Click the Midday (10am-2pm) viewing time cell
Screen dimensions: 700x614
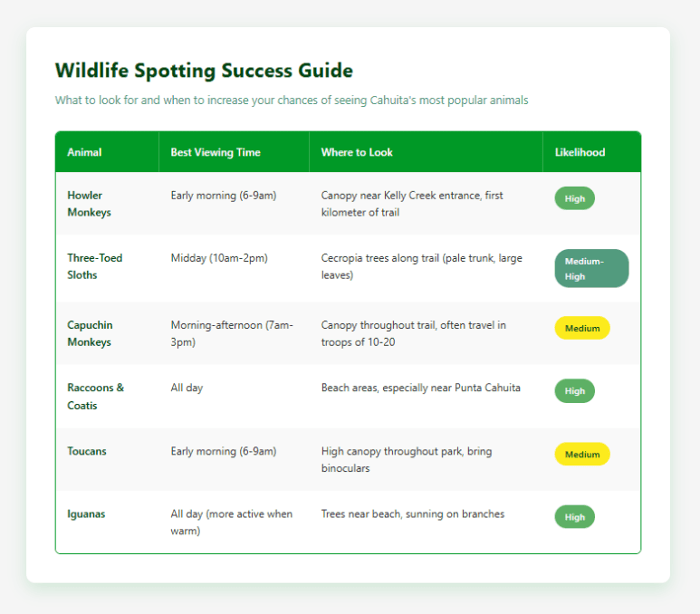pos(219,258)
